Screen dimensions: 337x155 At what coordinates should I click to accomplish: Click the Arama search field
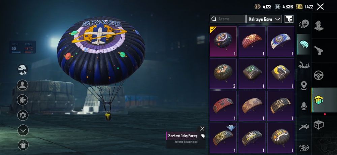pos(227,19)
